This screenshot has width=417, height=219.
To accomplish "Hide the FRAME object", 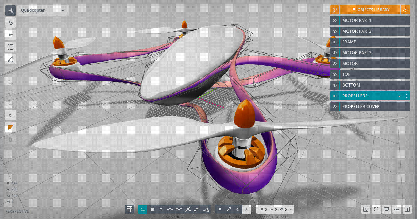I will 335,42.
